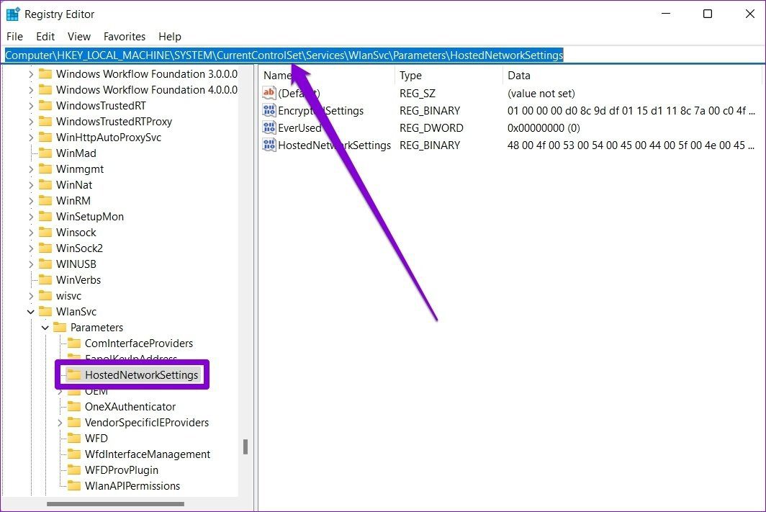Screen dimensions: 766x512
Task: Expand the Winsock key
Action: coord(31,233)
